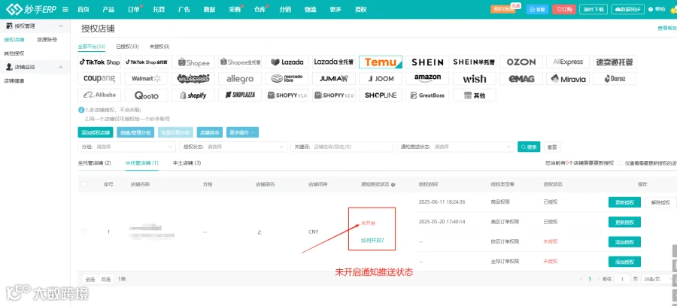Click help icon next to 通知推送状态 header
Viewport: 677px width, 306px height.
click(393, 184)
